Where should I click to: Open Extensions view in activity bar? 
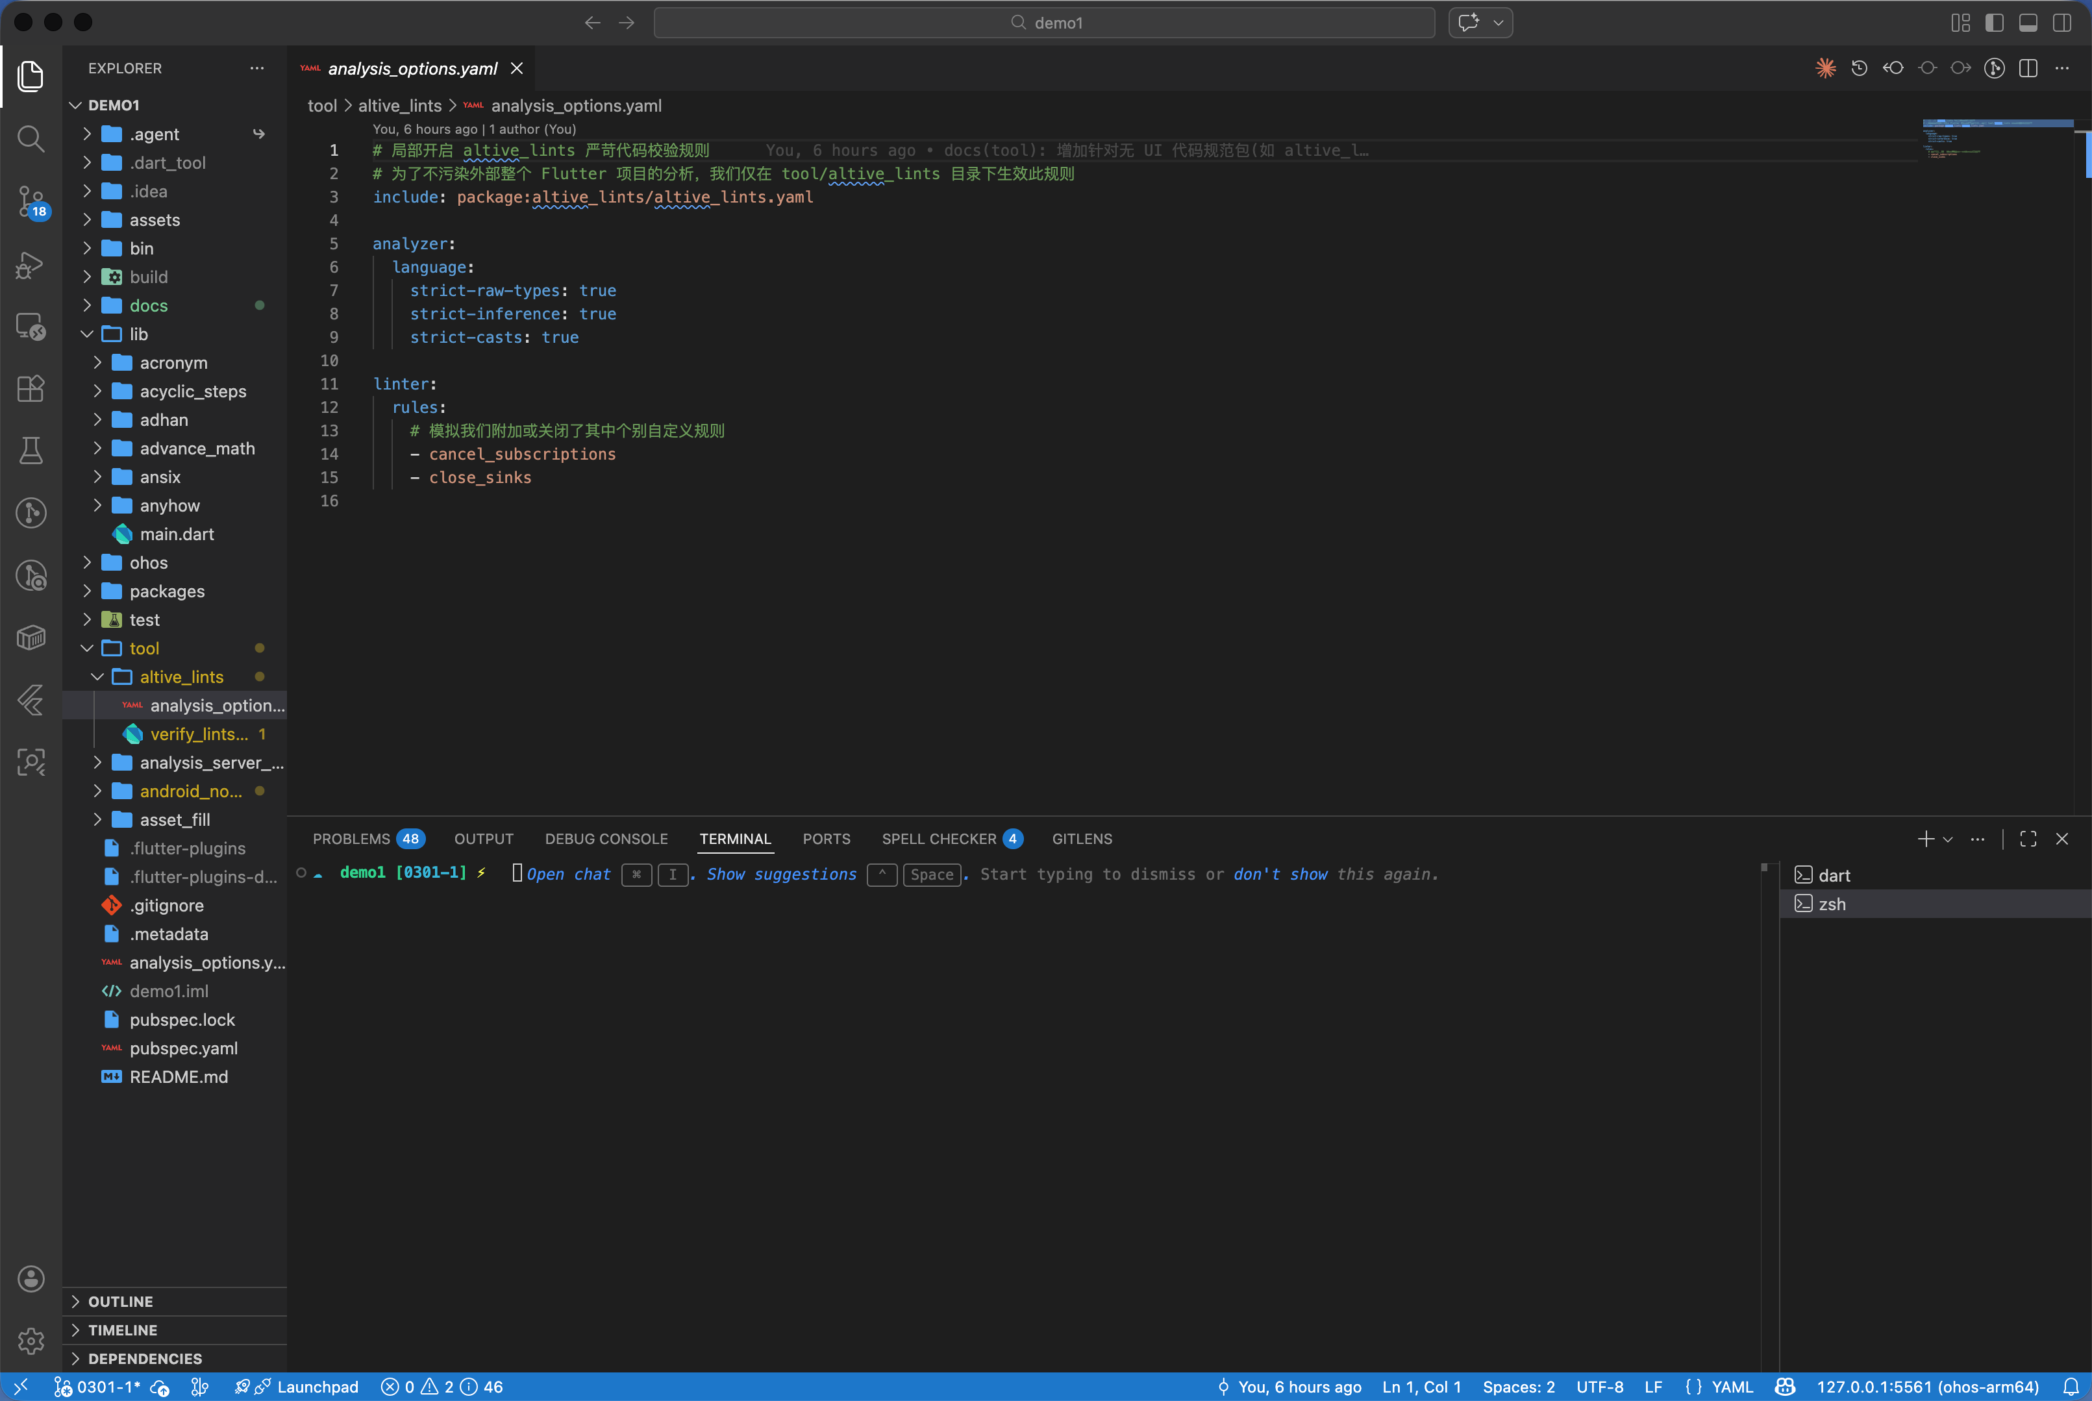tap(31, 389)
